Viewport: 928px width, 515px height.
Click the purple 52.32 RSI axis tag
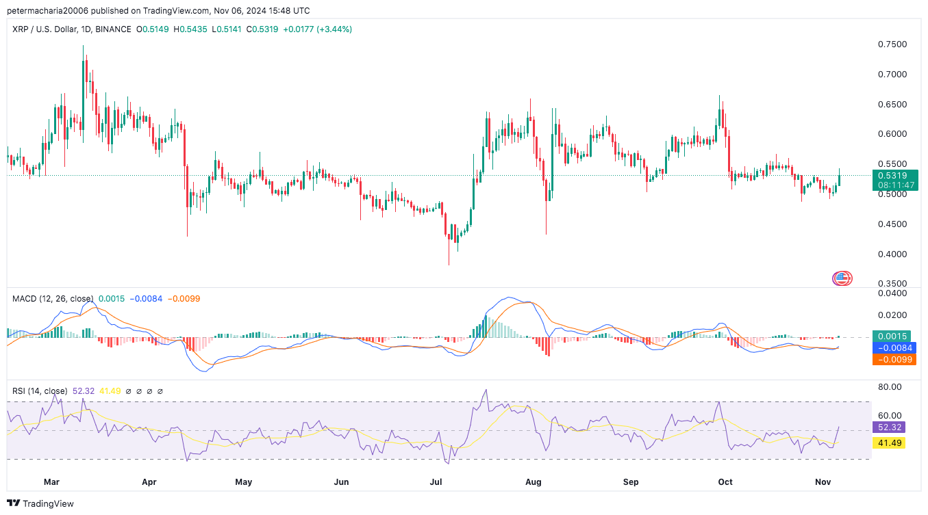tap(890, 427)
